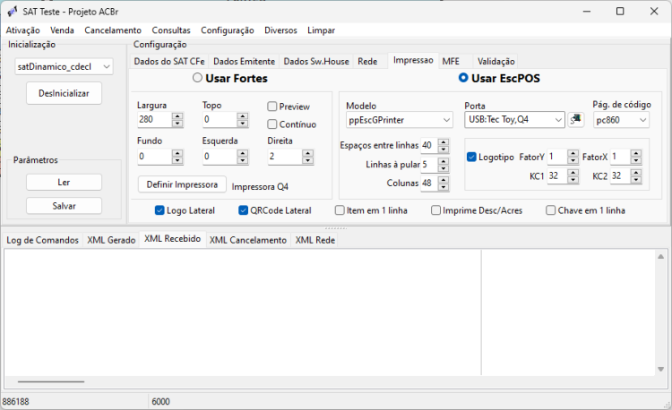Enable Chave em 1 linha checkbox
This screenshot has width=672, height=410.
(551, 210)
